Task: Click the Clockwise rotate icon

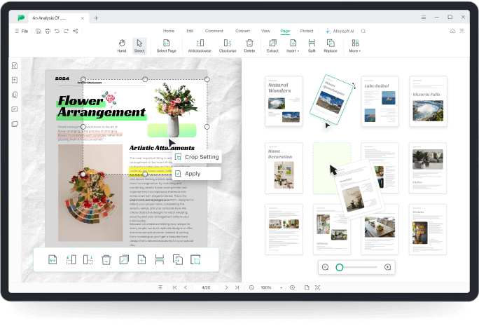Action: [x=228, y=46]
